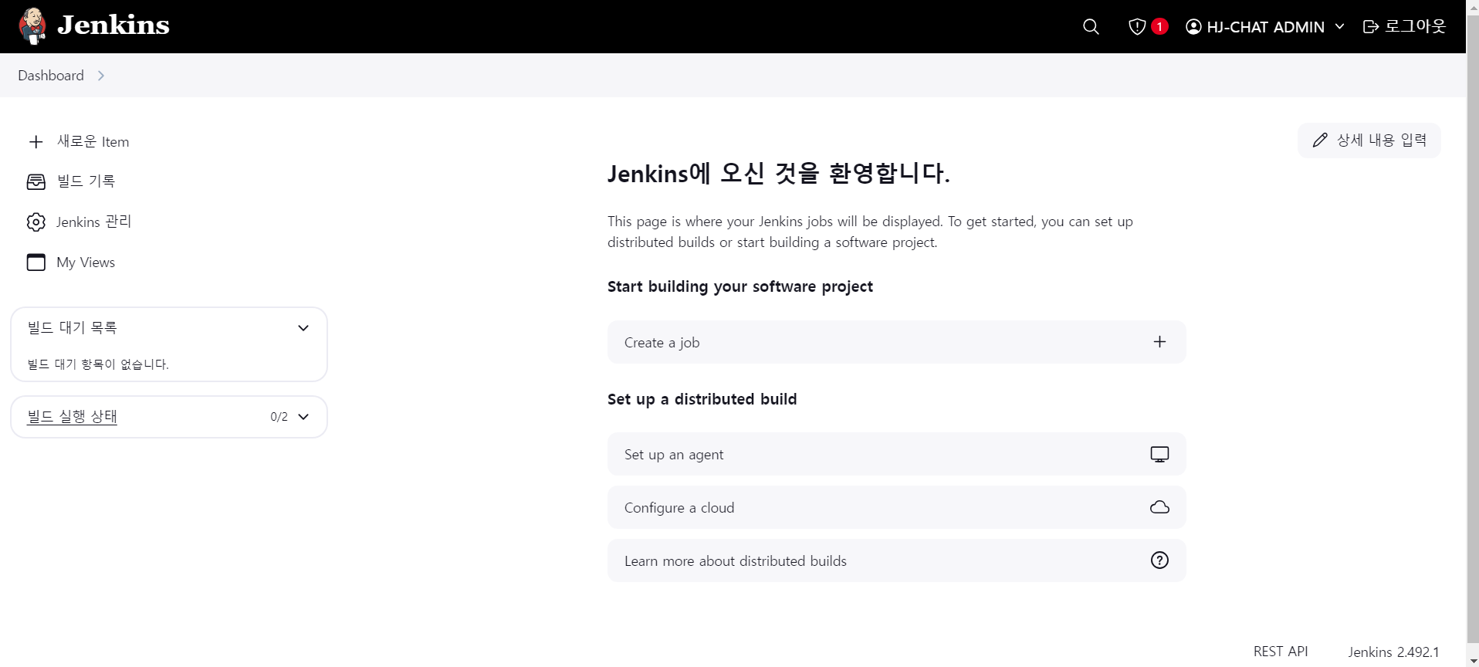The image size is (1479, 667).
Task: Click the My Views window icon
Action: (36, 262)
